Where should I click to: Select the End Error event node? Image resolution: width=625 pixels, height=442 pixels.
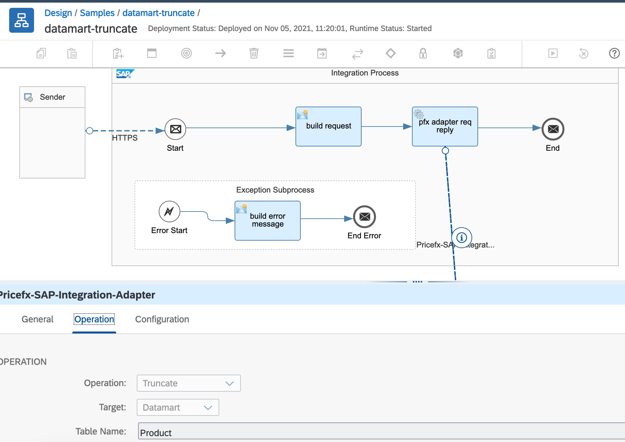(365, 217)
